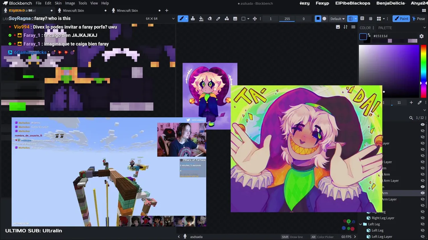Click the cube icon of Right Leg Layer
Screen dimensions: 428x240
(368, 218)
